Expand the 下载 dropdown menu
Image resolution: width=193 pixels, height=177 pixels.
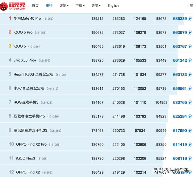pos(80,6)
